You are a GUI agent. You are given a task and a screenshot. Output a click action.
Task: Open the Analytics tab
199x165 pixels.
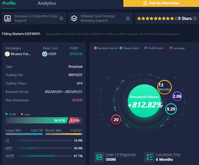[x=47, y=3]
